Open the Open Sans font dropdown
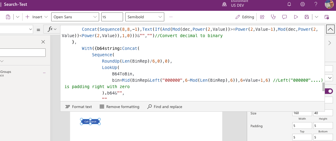This screenshot has height=141, width=336. pos(75,17)
